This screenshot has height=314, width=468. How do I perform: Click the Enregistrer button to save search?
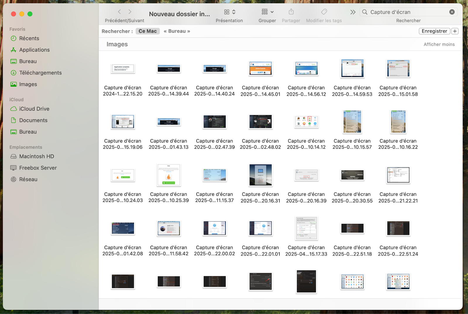coord(434,31)
